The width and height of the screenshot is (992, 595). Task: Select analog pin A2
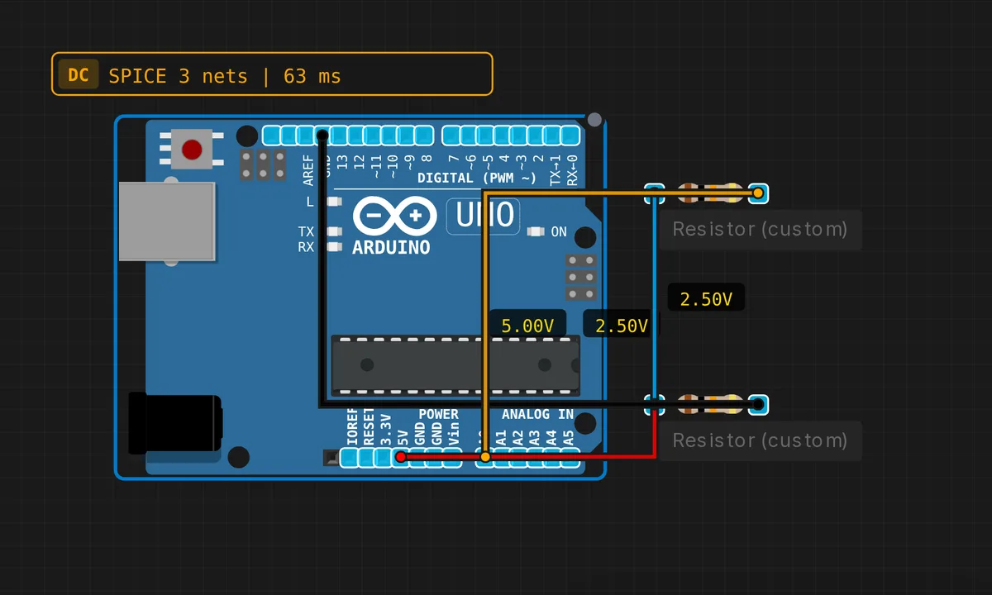[x=519, y=457]
